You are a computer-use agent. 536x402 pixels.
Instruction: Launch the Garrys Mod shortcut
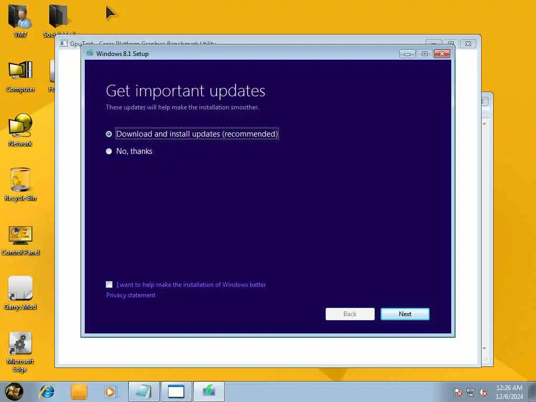click(20, 293)
